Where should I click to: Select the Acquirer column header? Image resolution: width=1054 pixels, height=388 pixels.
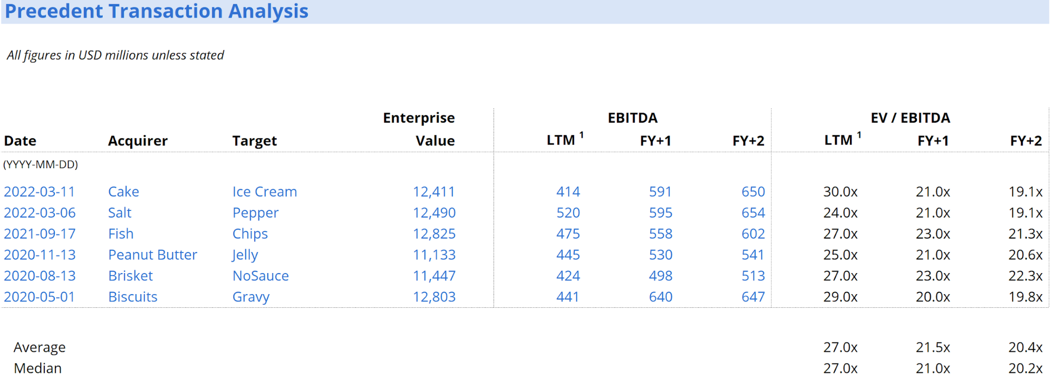(138, 141)
